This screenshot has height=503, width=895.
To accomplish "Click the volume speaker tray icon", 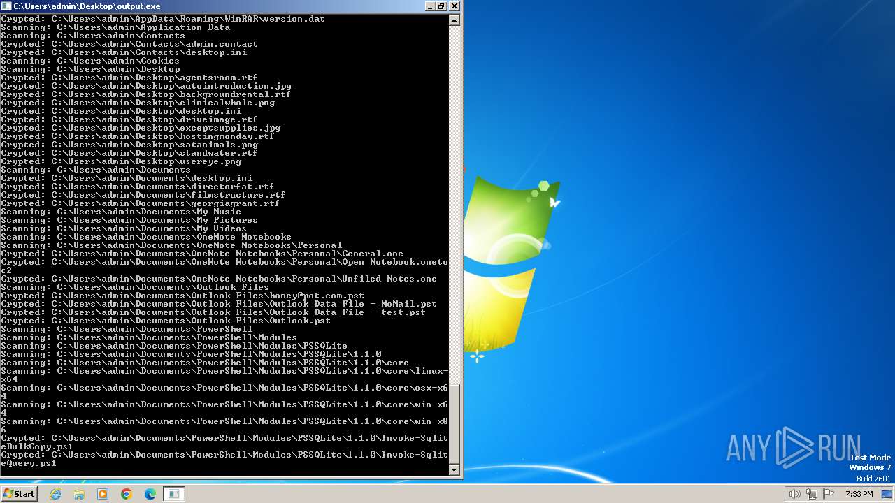I will click(794, 494).
